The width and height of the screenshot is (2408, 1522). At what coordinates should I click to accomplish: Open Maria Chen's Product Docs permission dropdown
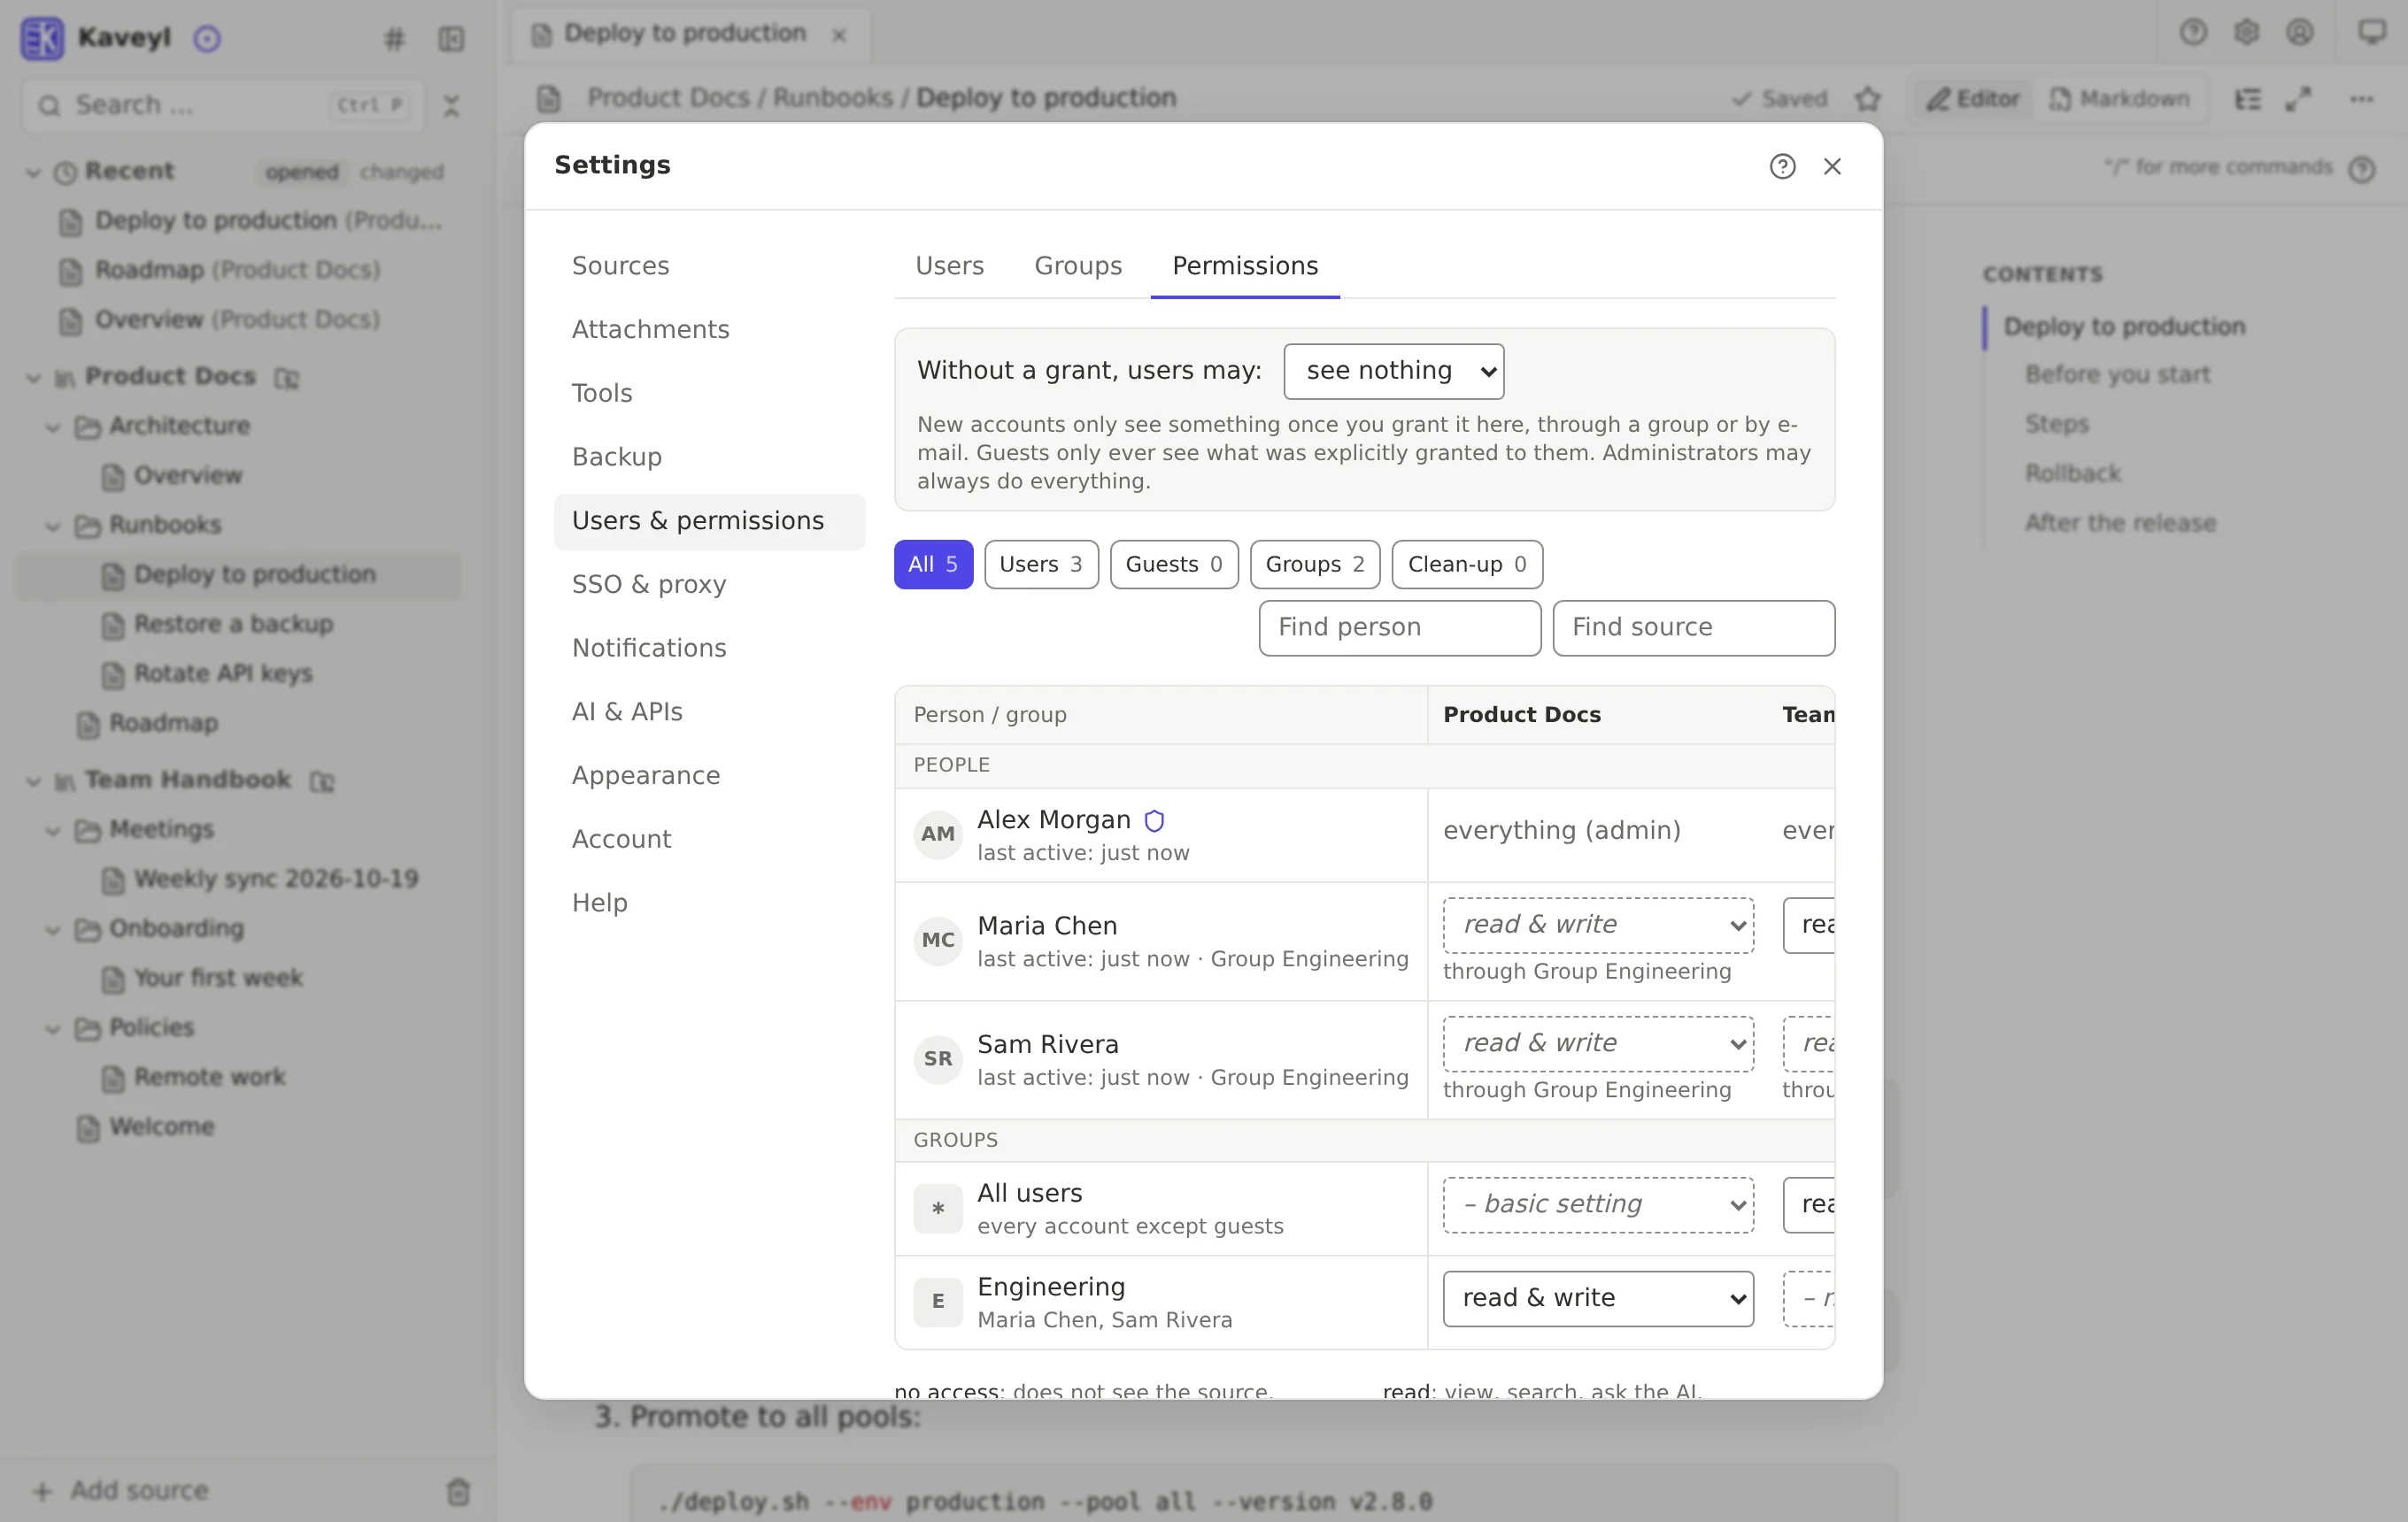coord(1598,926)
